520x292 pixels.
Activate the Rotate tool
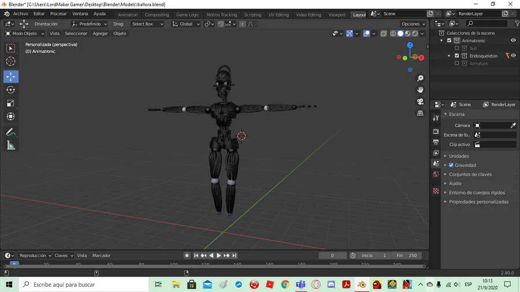tap(10, 89)
